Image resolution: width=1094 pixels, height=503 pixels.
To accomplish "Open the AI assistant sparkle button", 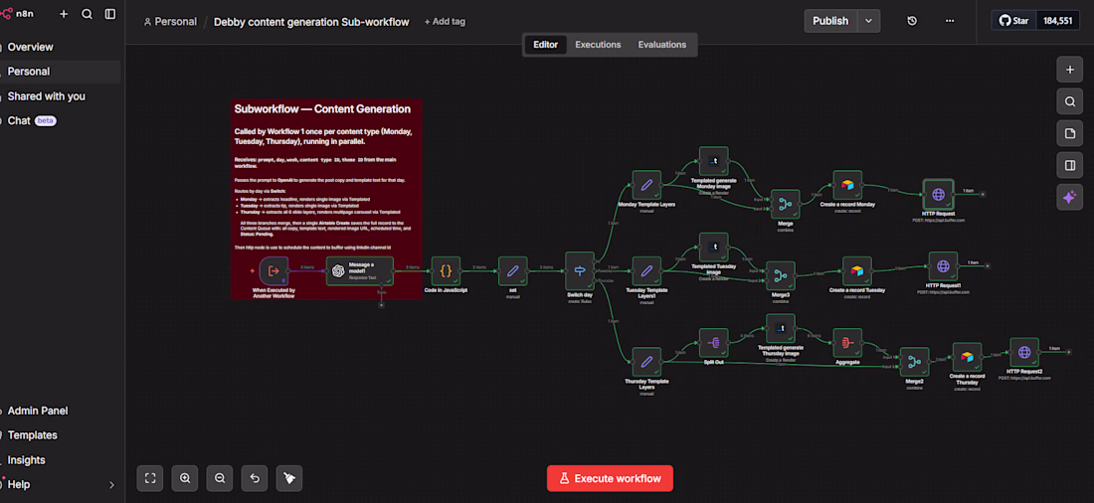I will click(x=1069, y=198).
